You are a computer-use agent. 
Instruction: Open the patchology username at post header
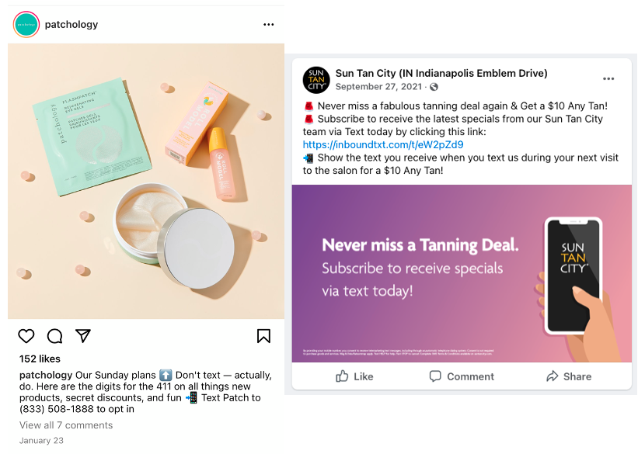71,24
